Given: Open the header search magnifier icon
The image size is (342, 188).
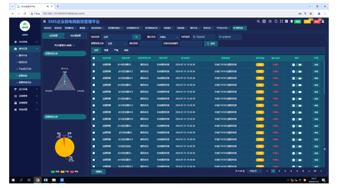Looking at the screenshot, I should 258,21.
